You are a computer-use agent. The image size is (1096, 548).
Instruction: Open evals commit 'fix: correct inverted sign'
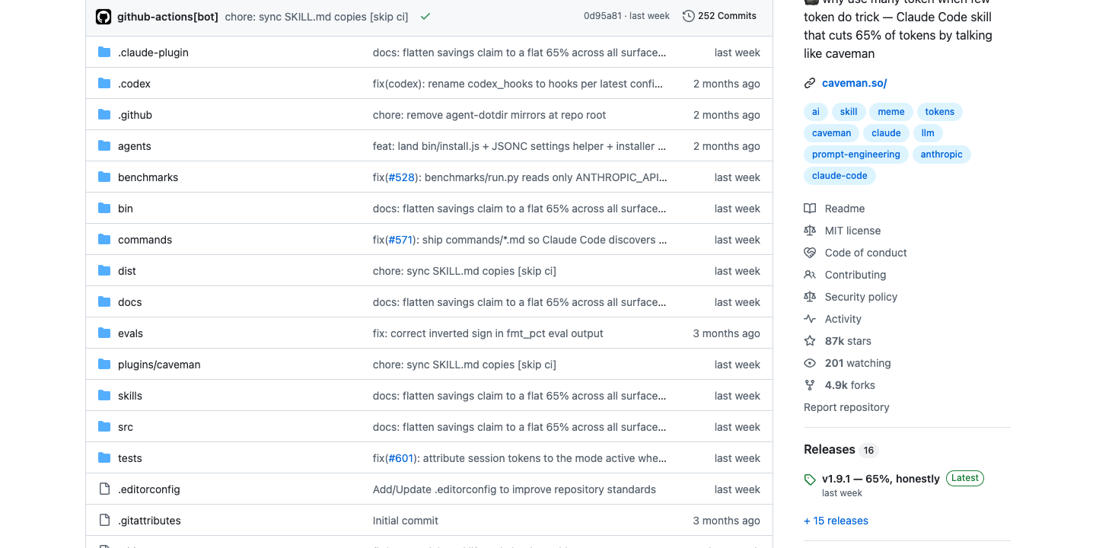click(x=488, y=333)
